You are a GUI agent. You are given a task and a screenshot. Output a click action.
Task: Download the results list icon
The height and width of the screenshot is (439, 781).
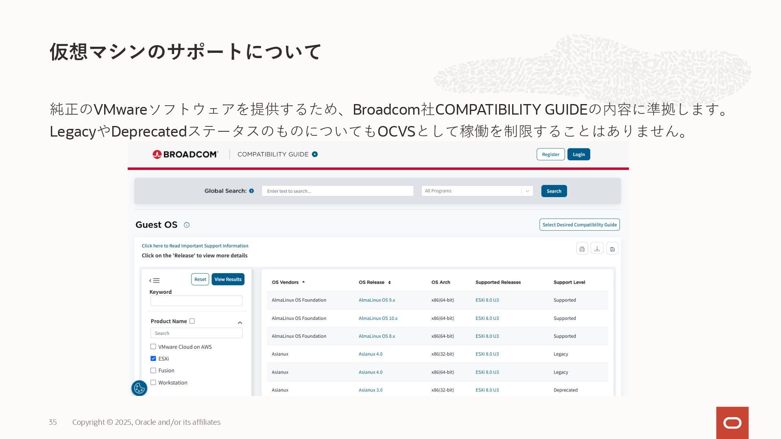(597, 249)
